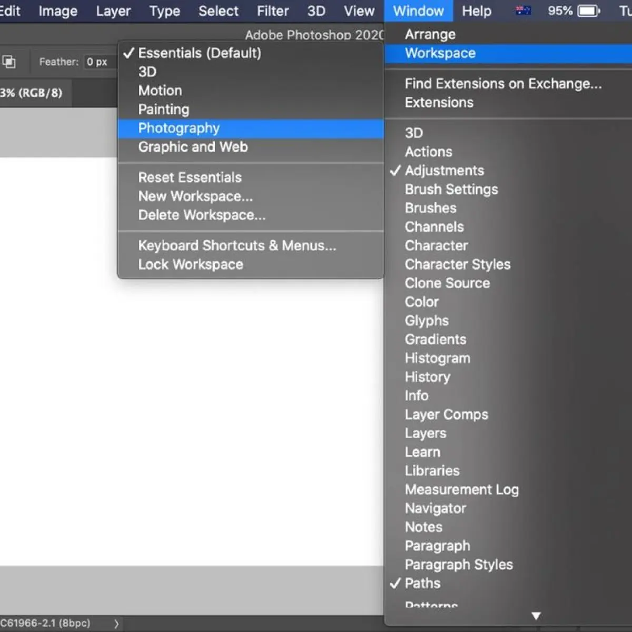This screenshot has width=632, height=632.
Task: Open the status bar chevron menu
Action: (x=116, y=624)
